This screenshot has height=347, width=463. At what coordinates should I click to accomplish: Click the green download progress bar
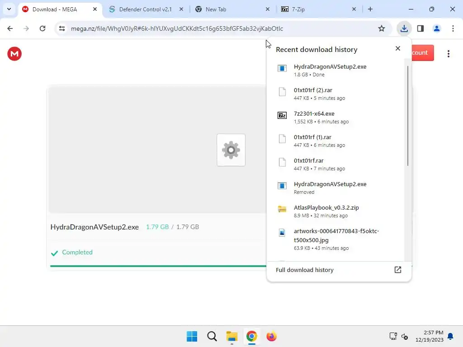(x=158, y=266)
